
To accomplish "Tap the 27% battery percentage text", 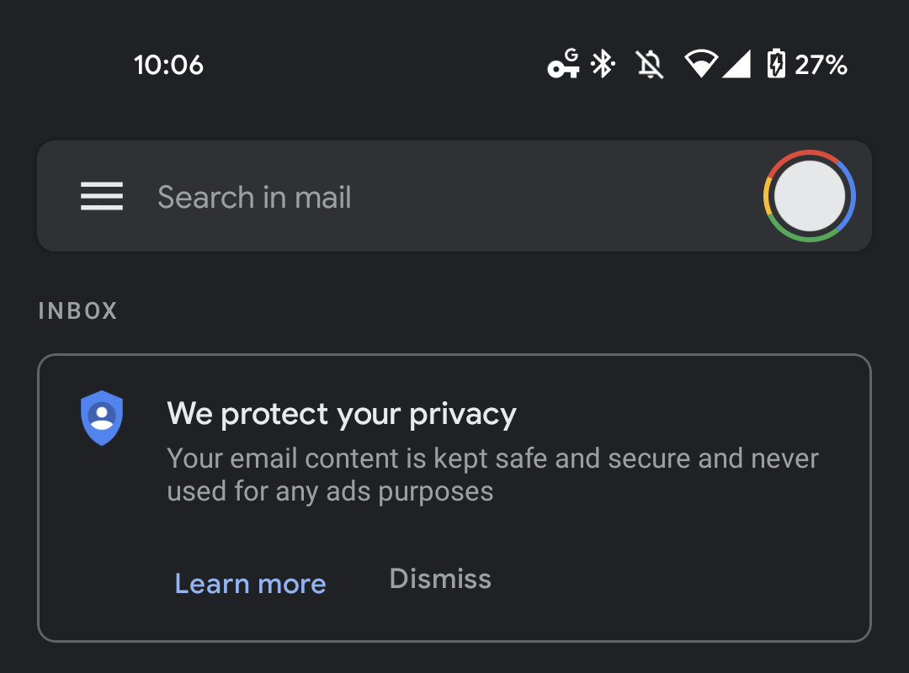I will (821, 65).
